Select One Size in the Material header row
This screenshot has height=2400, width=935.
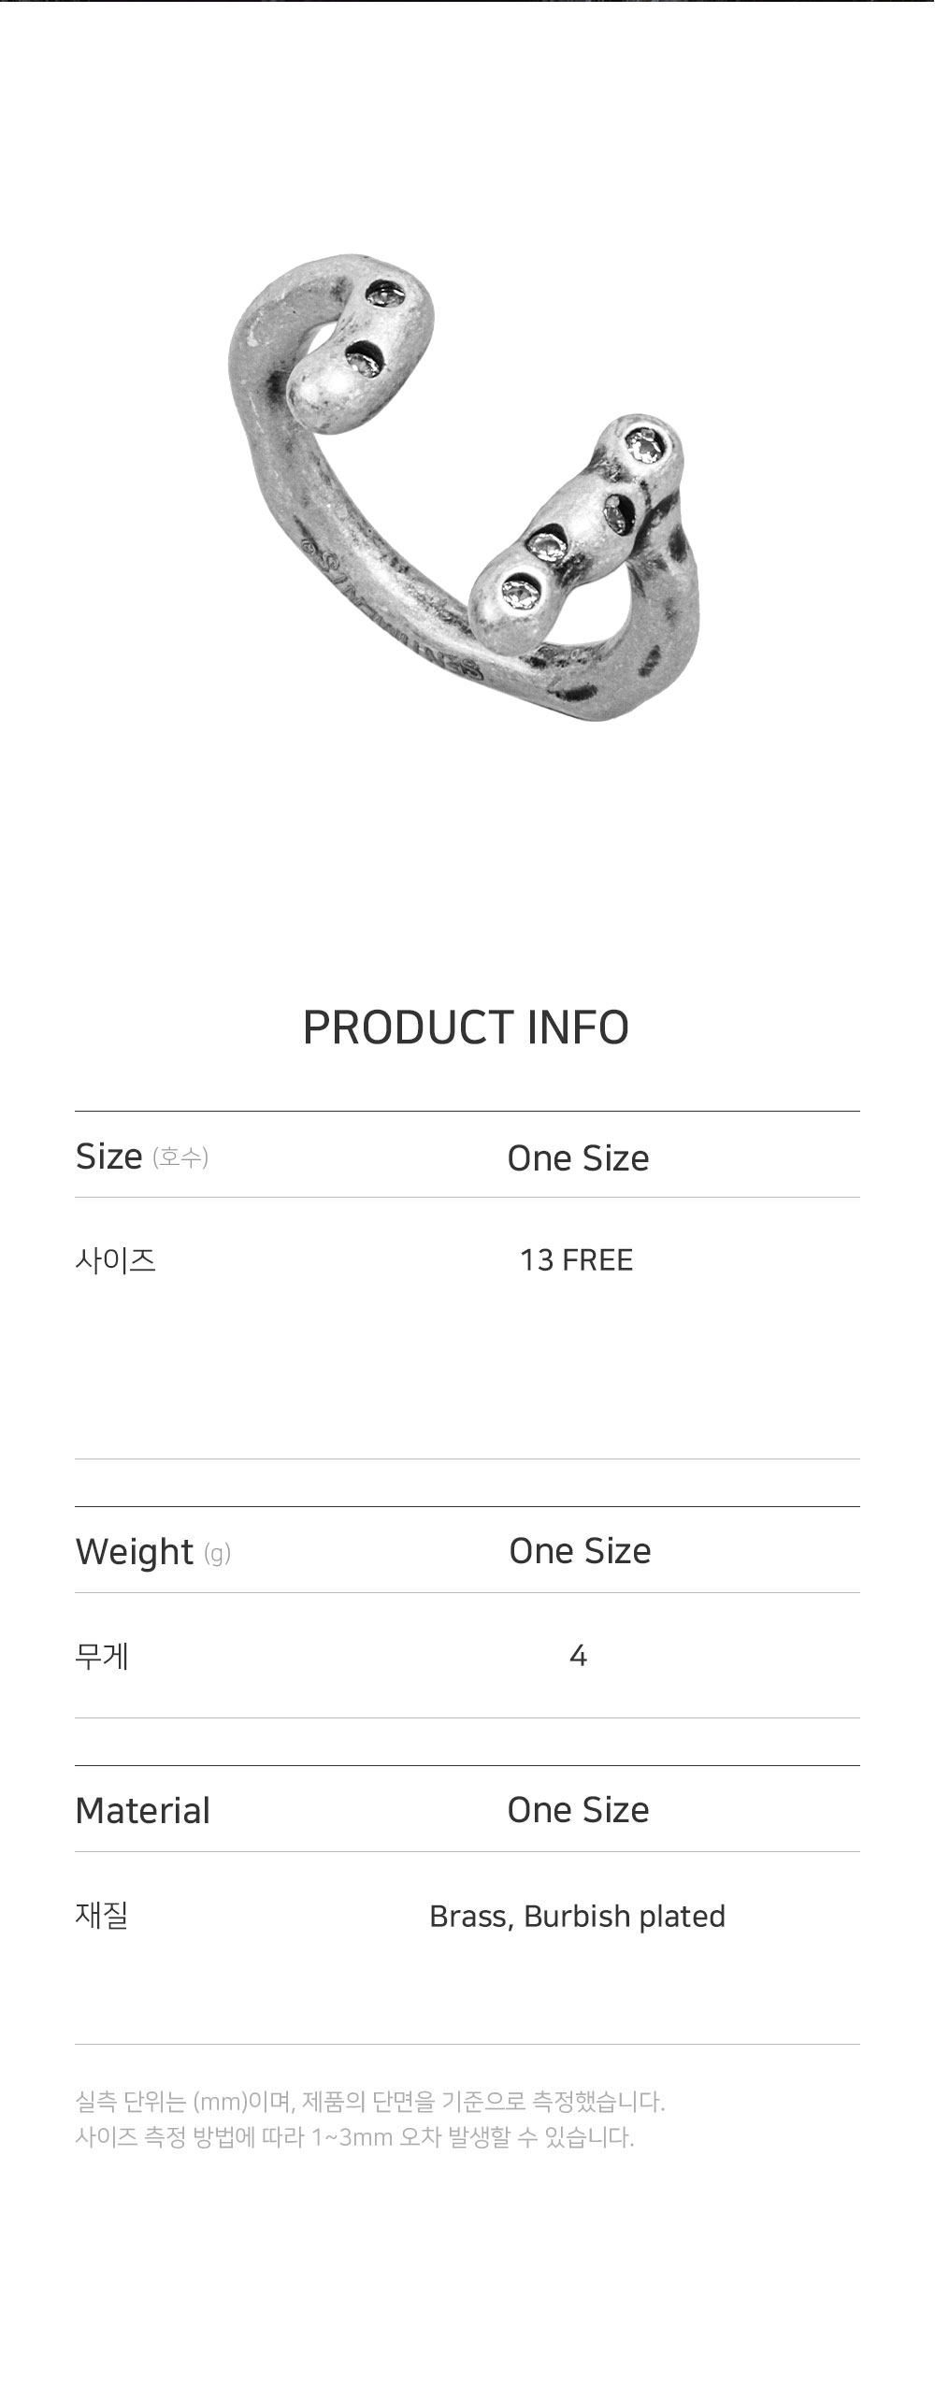(x=578, y=1810)
